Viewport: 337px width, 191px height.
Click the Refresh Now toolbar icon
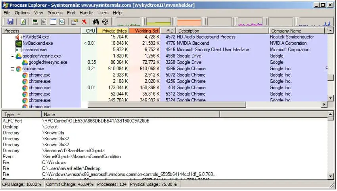(23, 22)
